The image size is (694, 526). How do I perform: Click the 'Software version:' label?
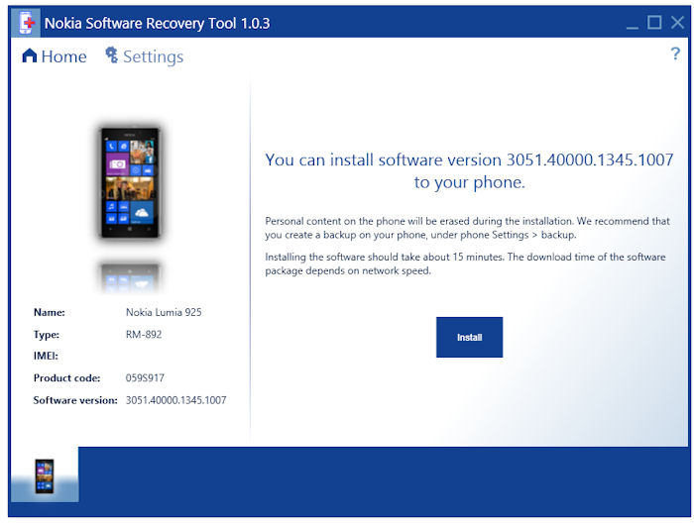pyautogui.click(x=75, y=400)
